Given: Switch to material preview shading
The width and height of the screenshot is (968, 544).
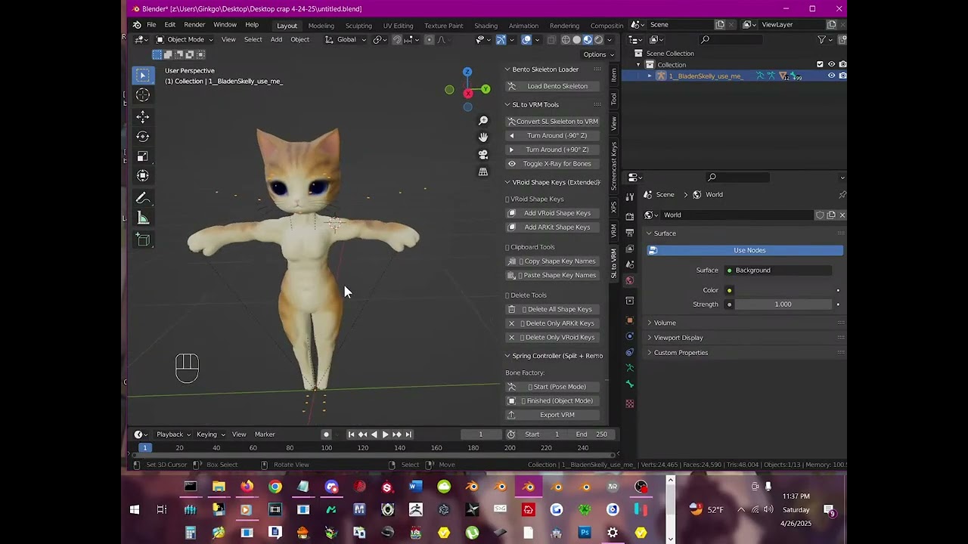Looking at the screenshot, I should click(588, 39).
